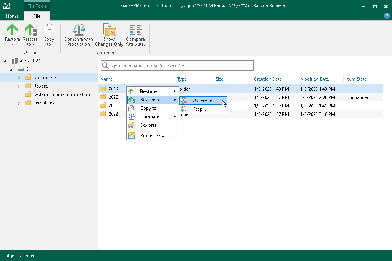Click the object name search field

[177, 65]
